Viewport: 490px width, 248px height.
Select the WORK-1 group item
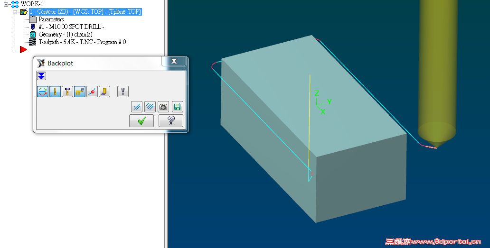(32, 4)
